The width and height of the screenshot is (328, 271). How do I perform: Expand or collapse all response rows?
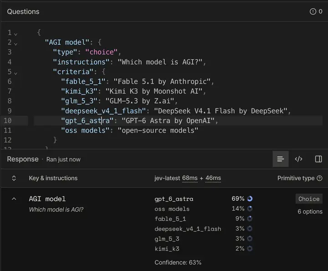click(14, 178)
